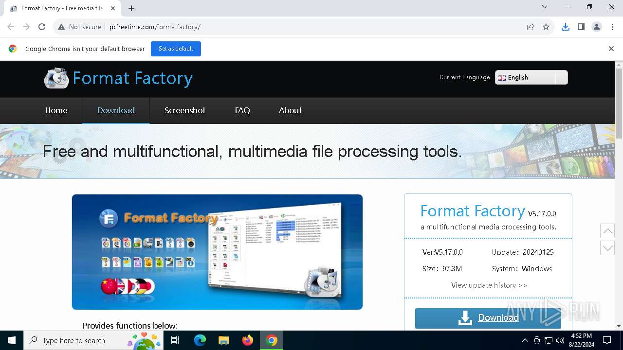Open Chrome tab search chevron

click(x=545, y=7)
